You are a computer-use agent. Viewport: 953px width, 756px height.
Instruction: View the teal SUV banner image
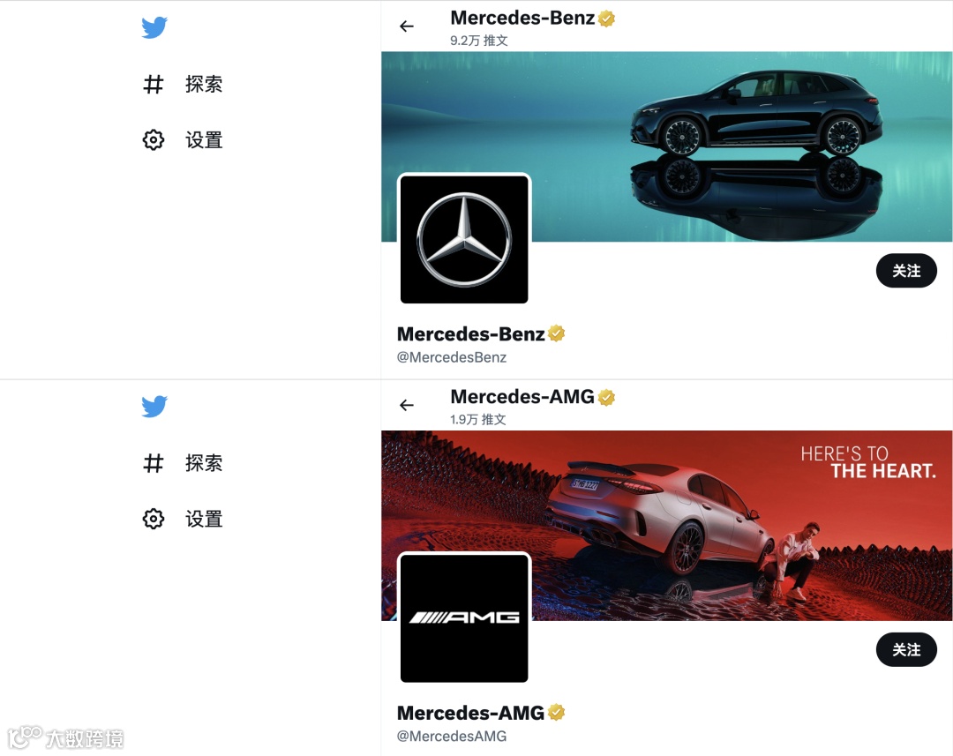coord(667,146)
